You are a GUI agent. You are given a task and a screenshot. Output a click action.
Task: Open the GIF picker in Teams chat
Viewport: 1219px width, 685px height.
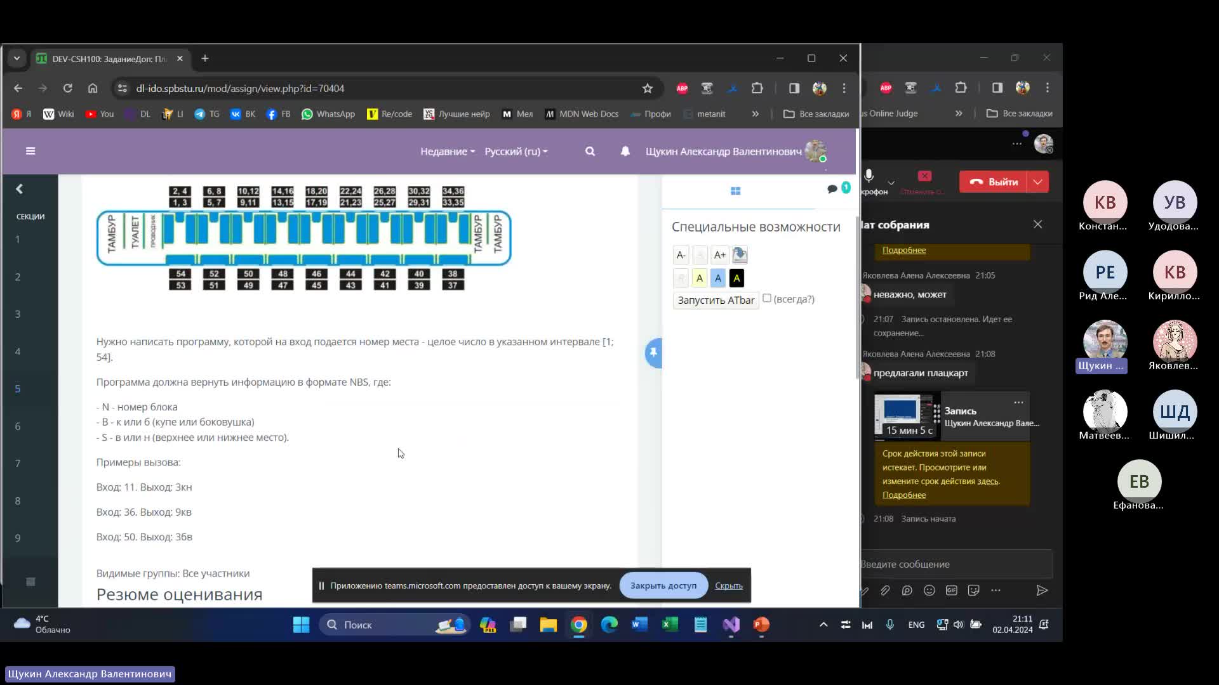click(951, 590)
